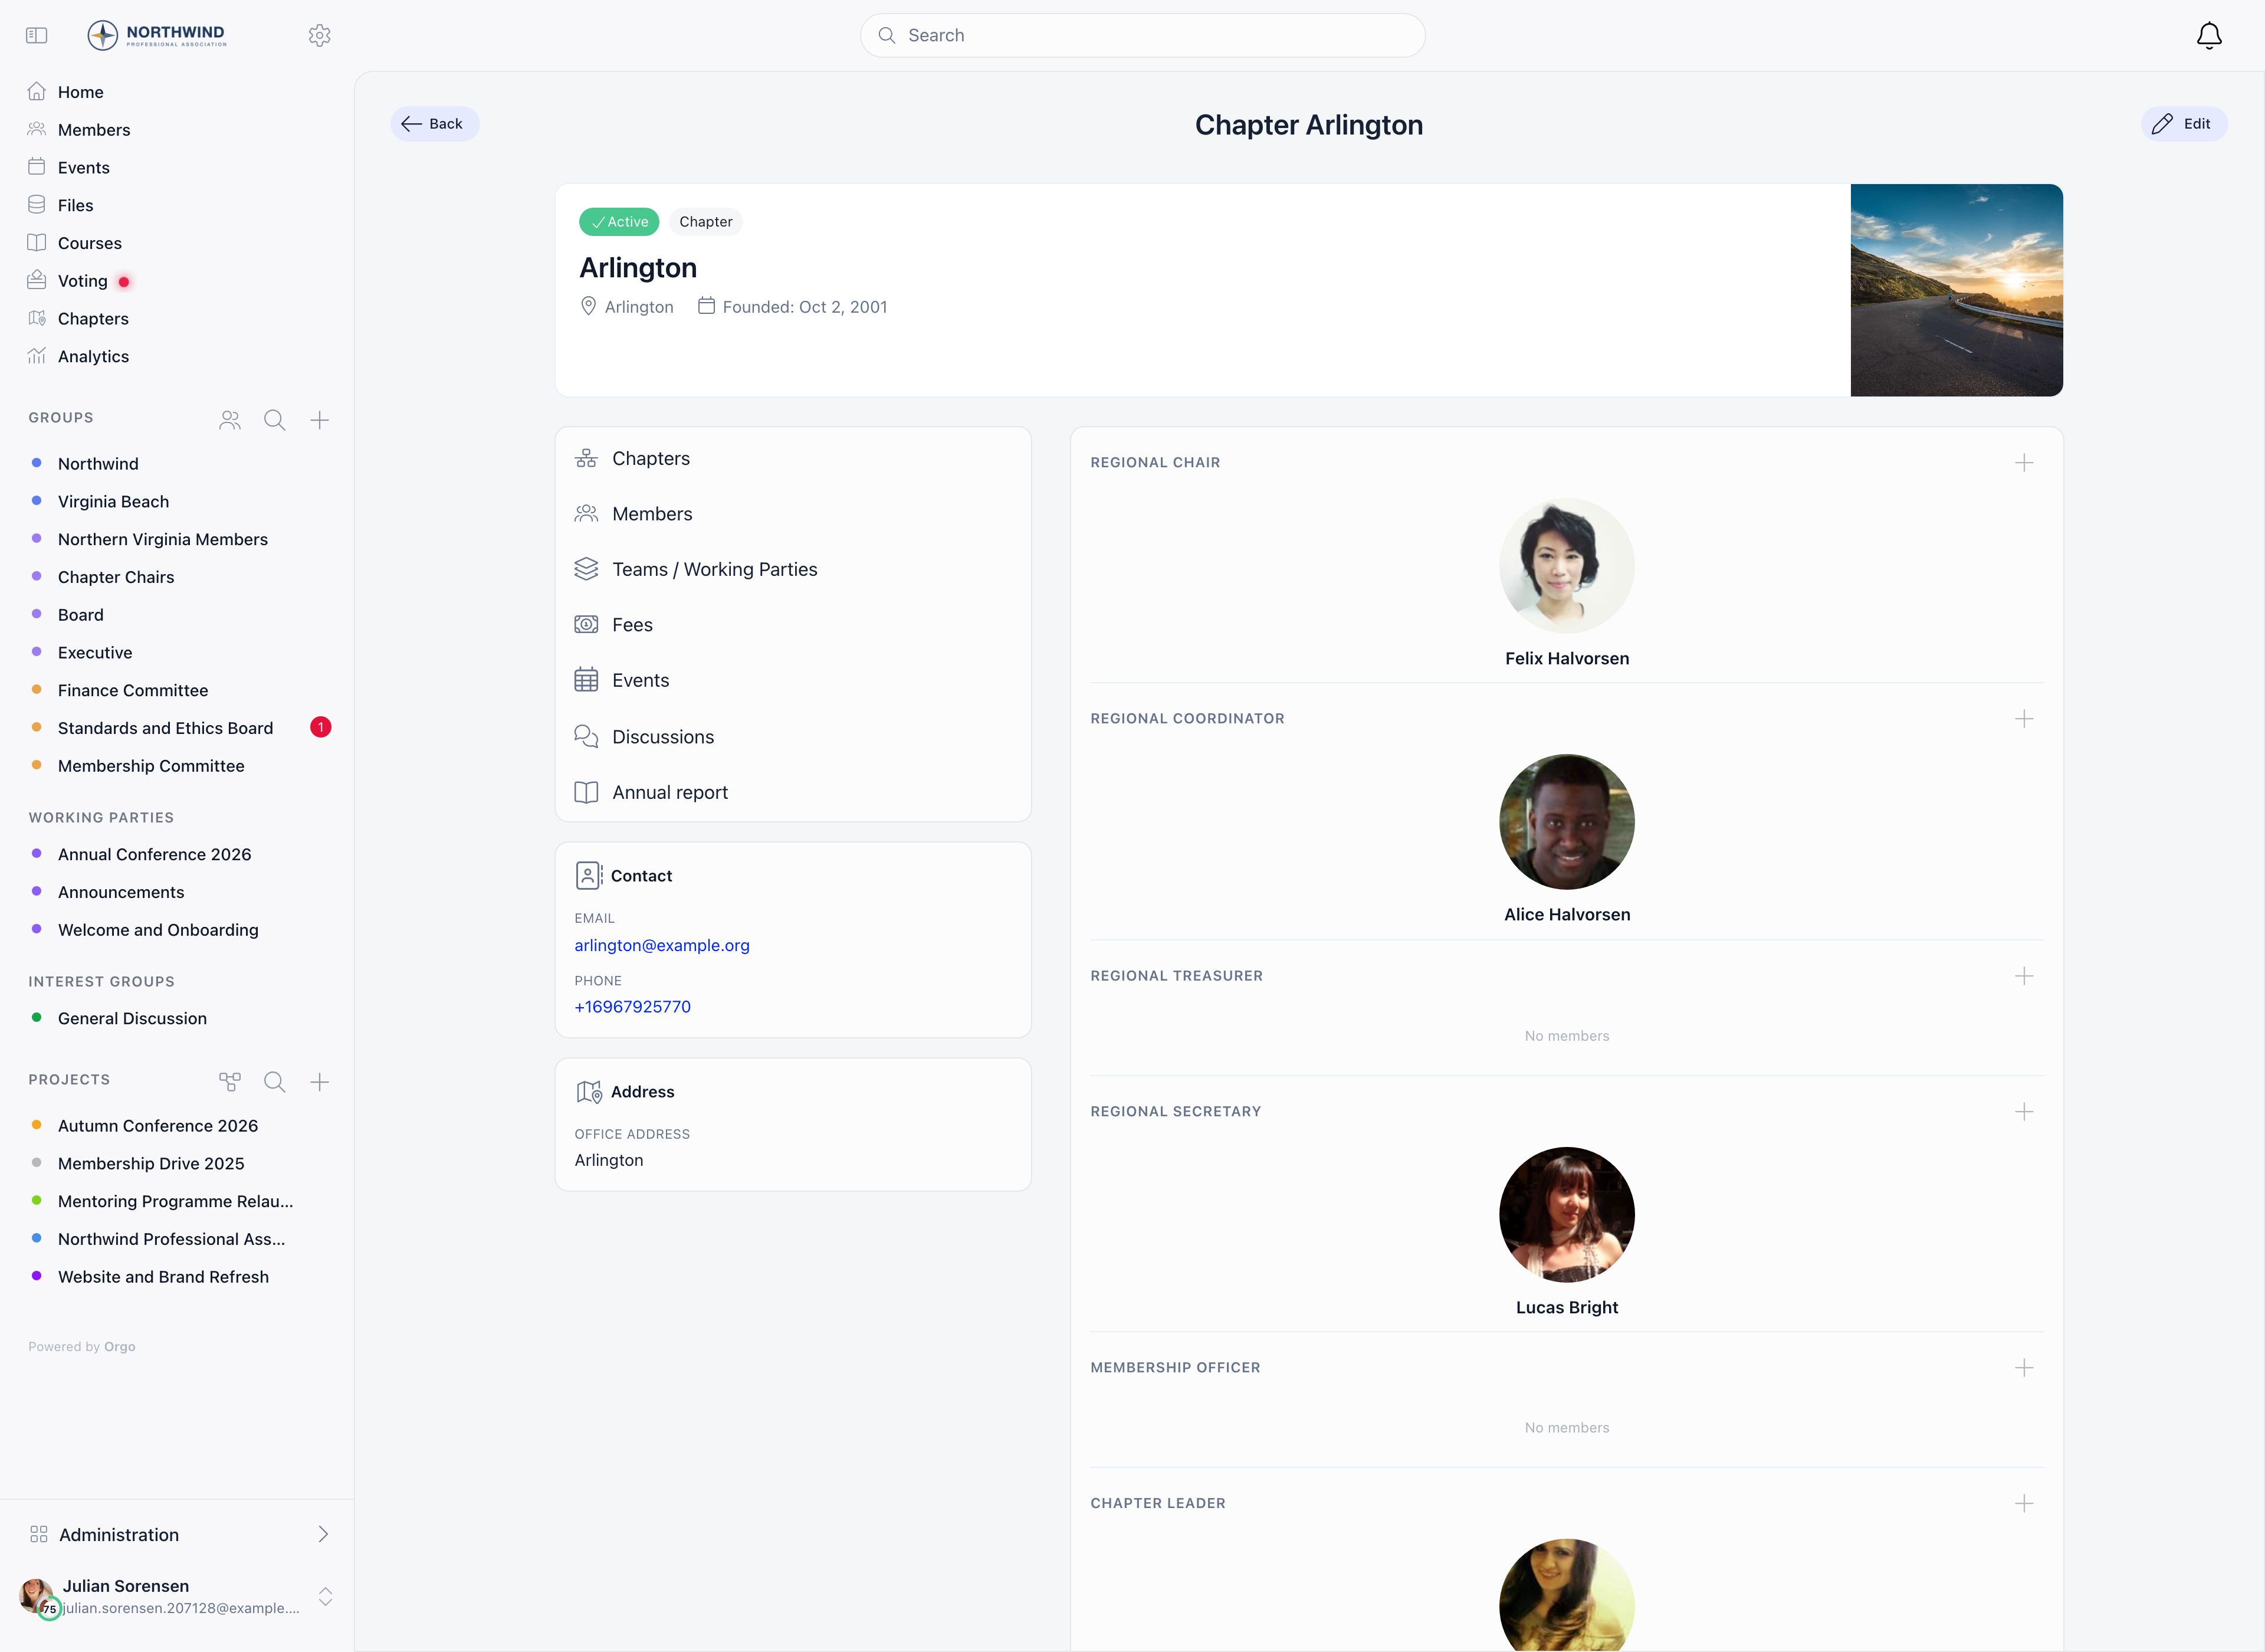Go Back to previous page
This screenshot has height=1652, width=2265.
[x=434, y=124]
